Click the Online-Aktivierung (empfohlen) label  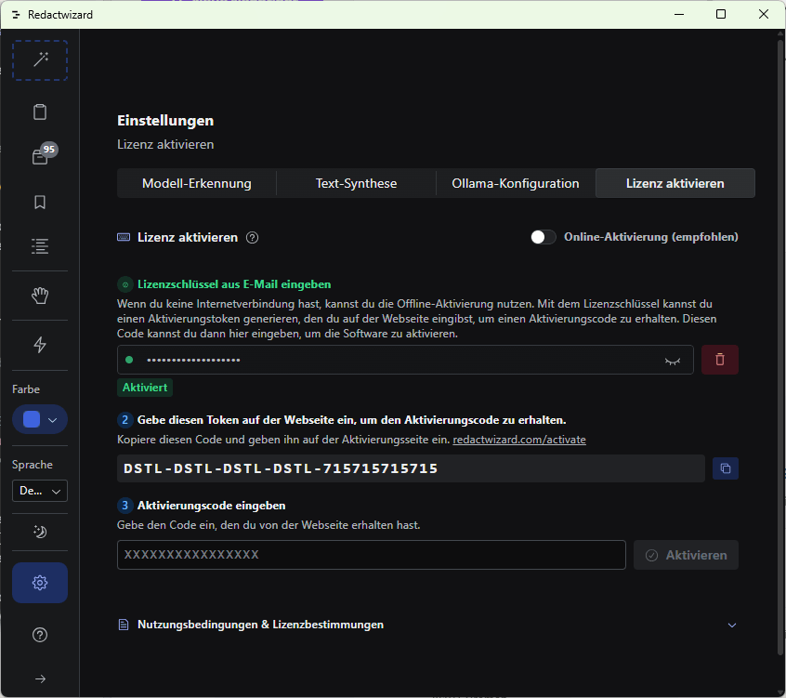[x=651, y=237]
